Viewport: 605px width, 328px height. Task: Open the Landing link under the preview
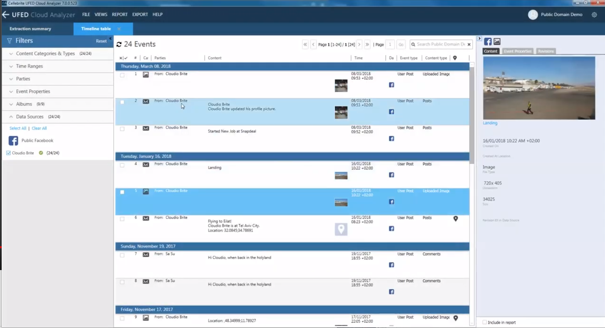coord(490,123)
